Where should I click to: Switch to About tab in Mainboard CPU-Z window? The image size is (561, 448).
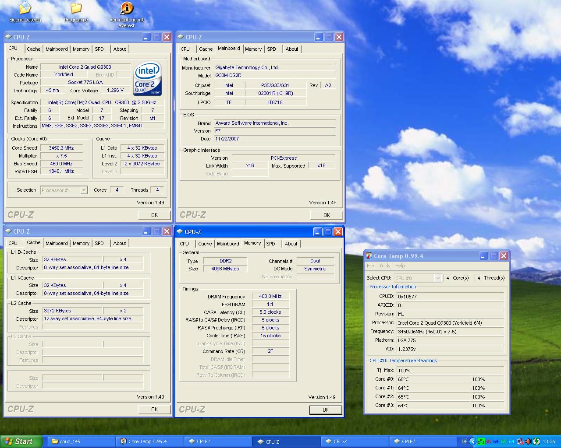point(292,49)
